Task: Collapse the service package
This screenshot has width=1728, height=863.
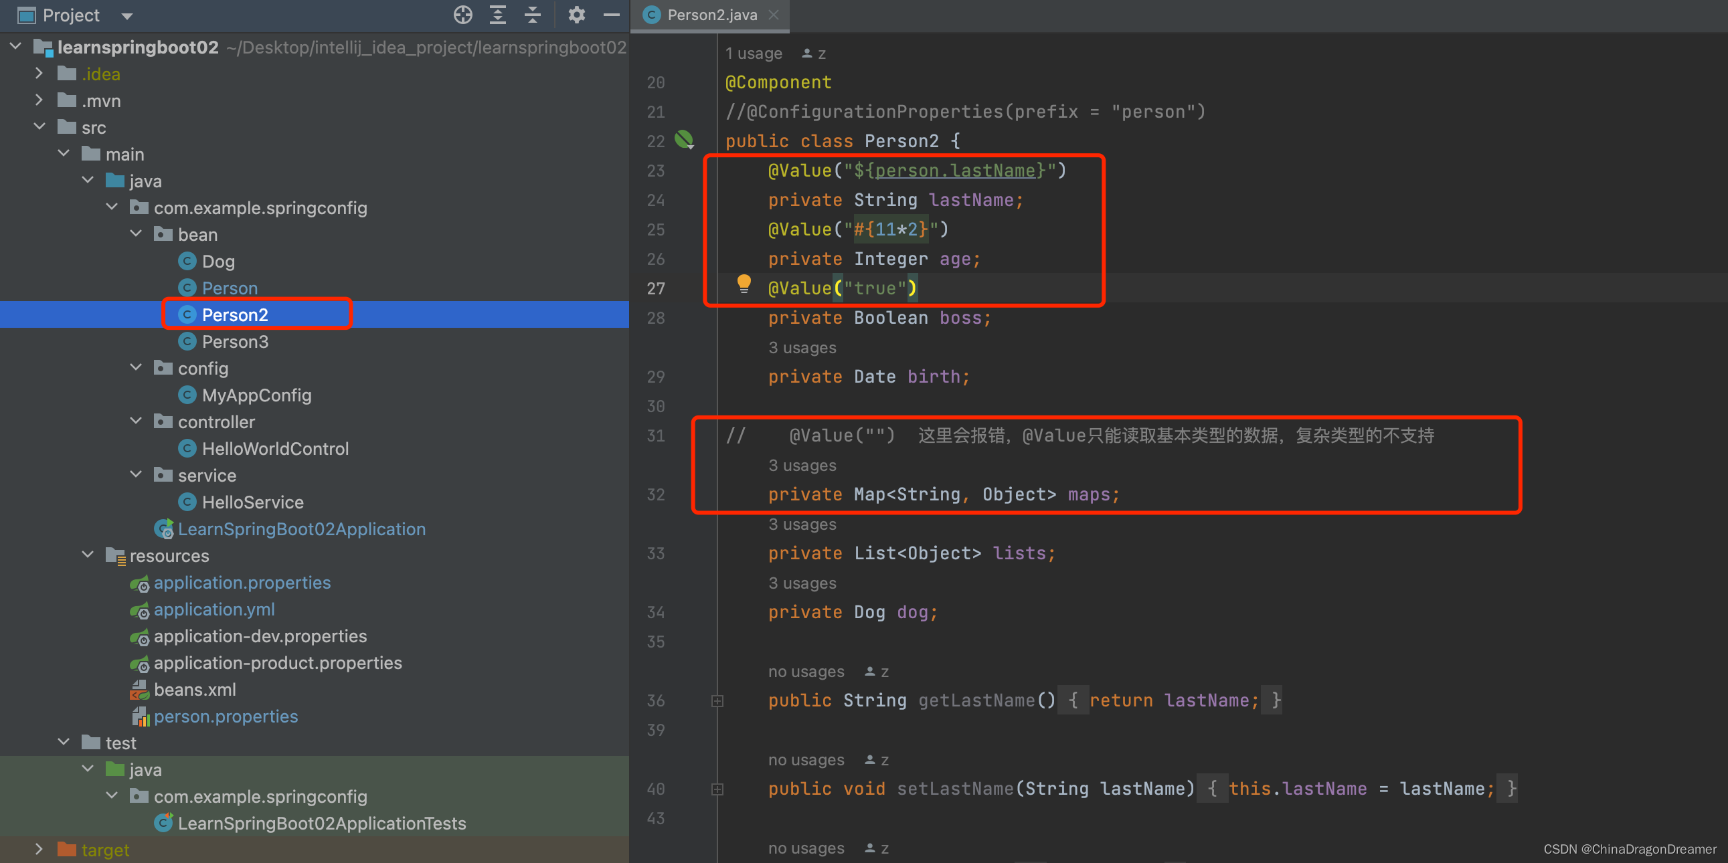Action: (136, 476)
